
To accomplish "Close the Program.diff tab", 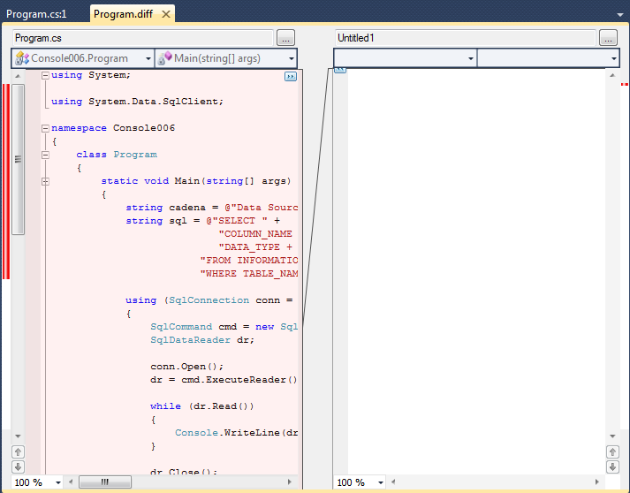I will coord(166,14).
